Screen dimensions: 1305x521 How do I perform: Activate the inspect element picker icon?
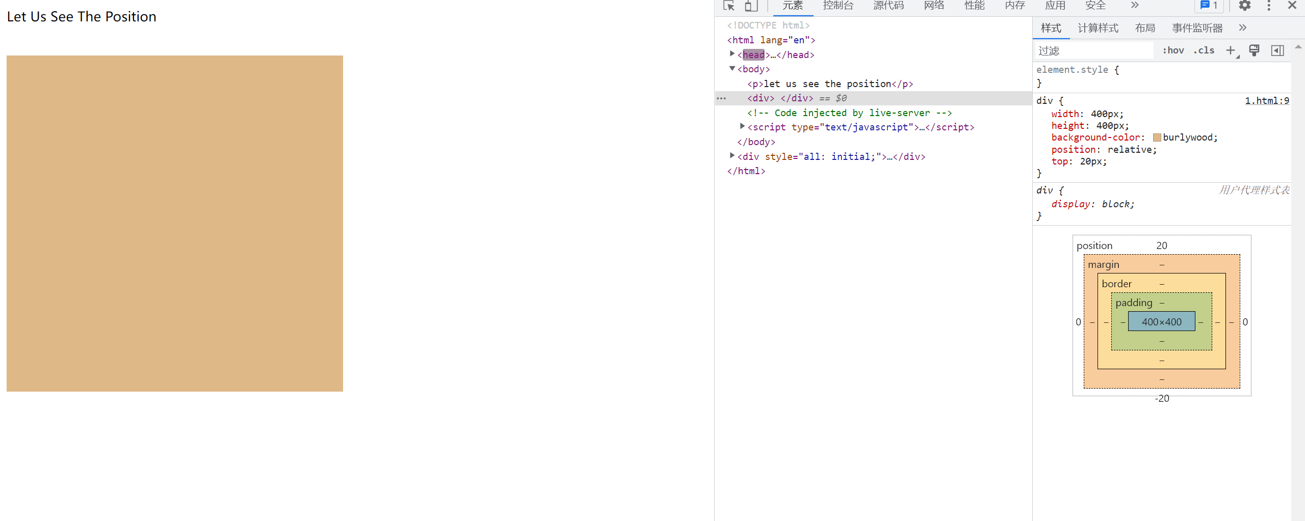pyautogui.click(x=729, y=6)
